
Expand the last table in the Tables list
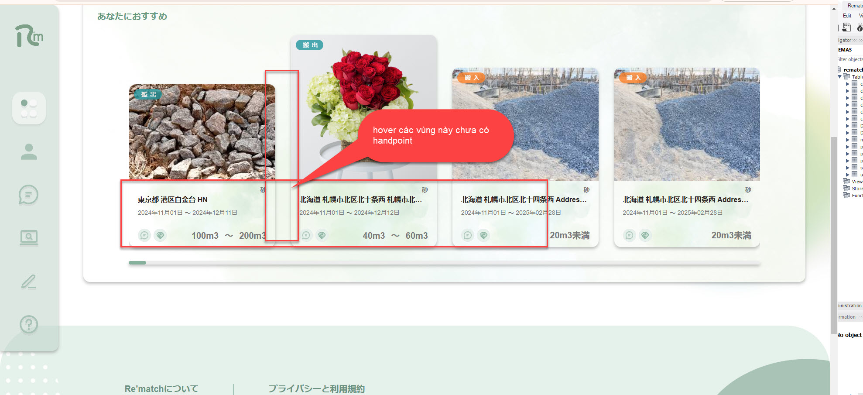coord(848,175)
